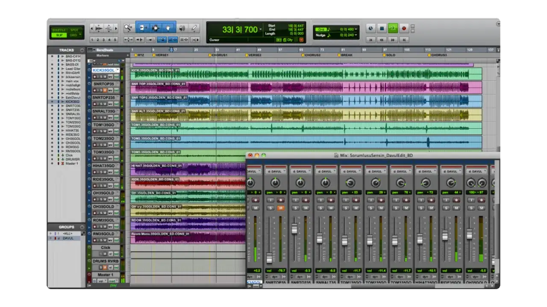The height and width of the screenshot is (307, 547).
Task: Select the DAVUL group in the Groups list
Action: click(x=68, y=238)
